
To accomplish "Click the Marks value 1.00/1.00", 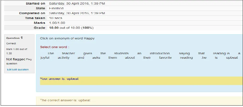I will (57, 23).
